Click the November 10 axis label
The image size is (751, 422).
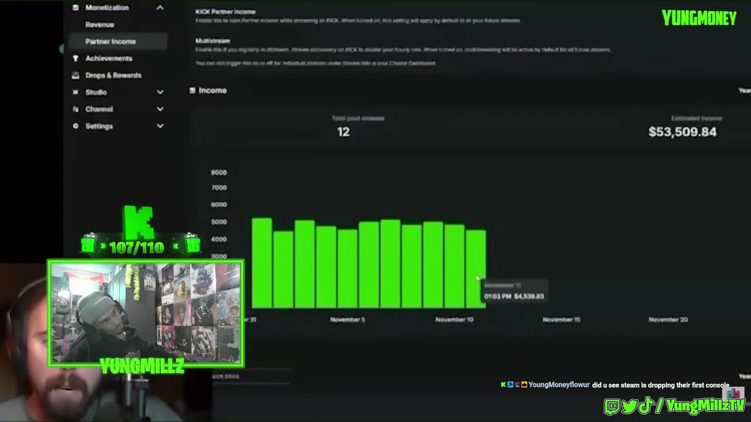click(454, 319)
